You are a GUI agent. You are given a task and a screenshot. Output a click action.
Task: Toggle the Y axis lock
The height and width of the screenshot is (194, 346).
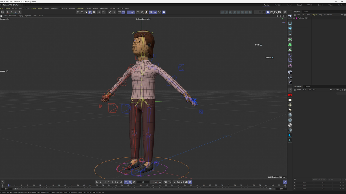[12, 12]
